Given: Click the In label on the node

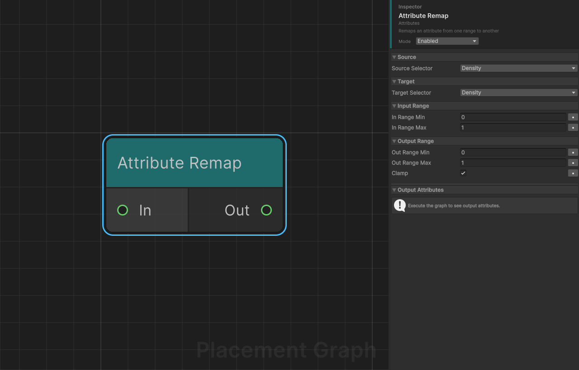Looking at the screenshot, I should coord(145,210).
